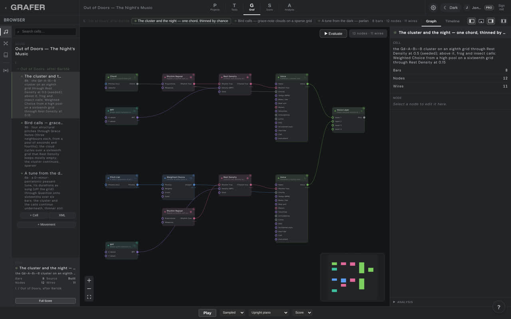Screen dimensions: 511x319
Task: Open the book library icon in sidebar
Action: tap(6, 55)
